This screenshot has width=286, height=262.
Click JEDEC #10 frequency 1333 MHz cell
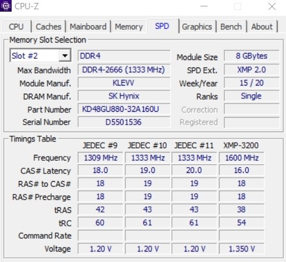coord(148,158)
